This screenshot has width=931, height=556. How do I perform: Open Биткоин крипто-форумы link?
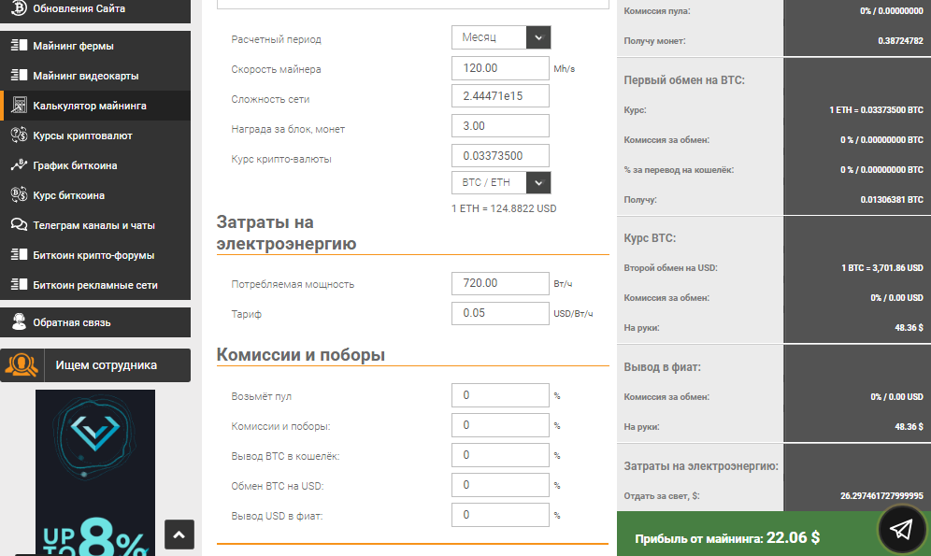(x=95, y=254)
